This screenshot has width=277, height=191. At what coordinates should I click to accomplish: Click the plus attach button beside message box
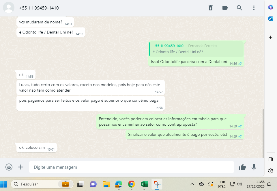click(x=21, y=167)
